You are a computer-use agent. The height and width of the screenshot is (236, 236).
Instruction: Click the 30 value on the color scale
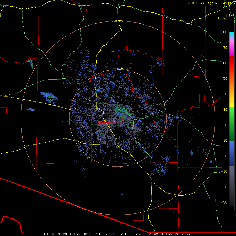coord(225,109)
